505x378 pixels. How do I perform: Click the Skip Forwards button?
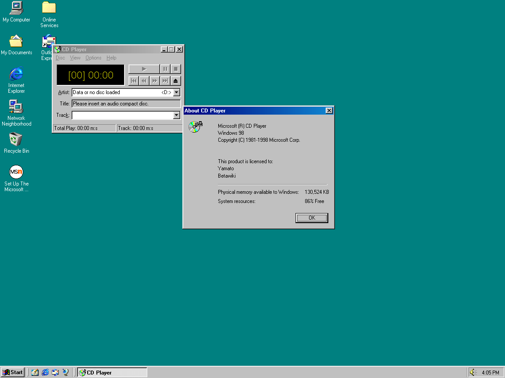(x=154, y=80)
